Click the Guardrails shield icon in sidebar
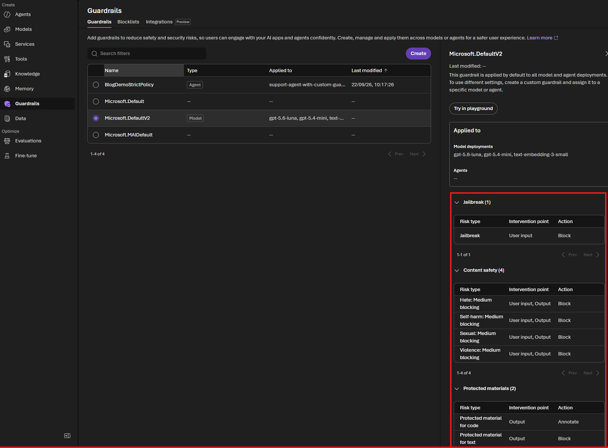Image resolution: width=608 pixels, height=448 pixels. pyautogui.click(x=7, y=104)
